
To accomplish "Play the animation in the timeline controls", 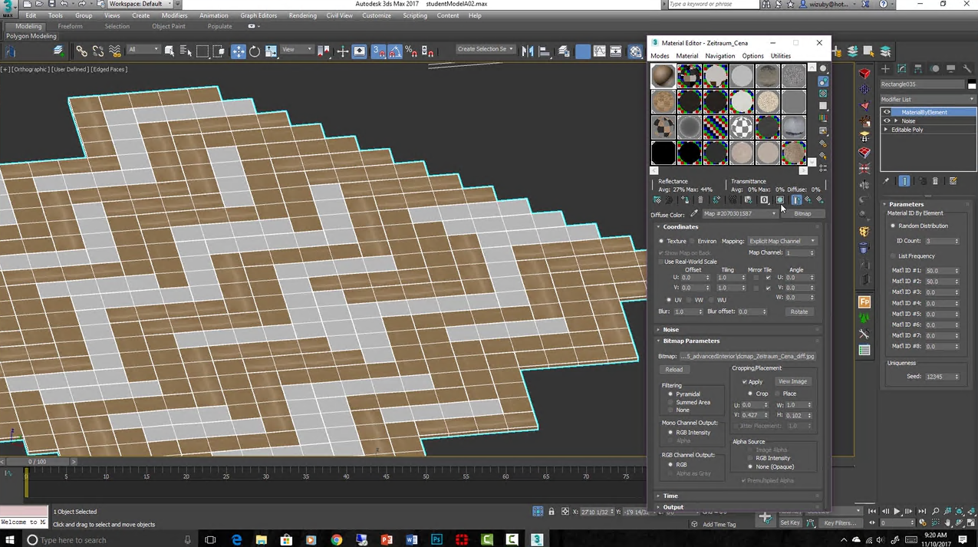I will [897, 512].
